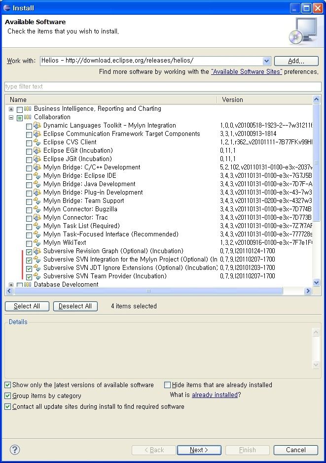
Task: Click the Deselect All button
Action: tap(75, 306)
